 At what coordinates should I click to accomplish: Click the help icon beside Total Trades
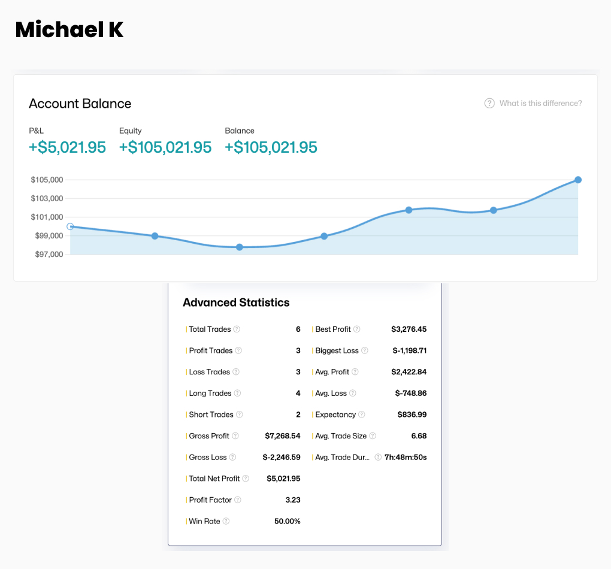[x=237, y=329]
